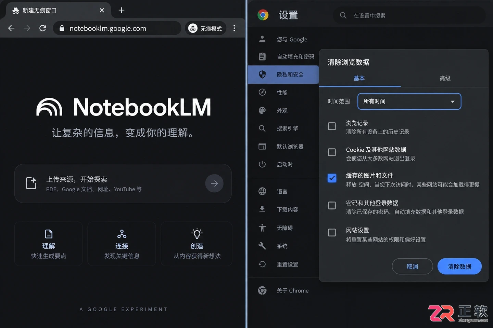Image resolution: width=493 pixels, height=328 pixels.
Task: Click the 无痕模式 incognito badge
Action: tap(205, 28)
